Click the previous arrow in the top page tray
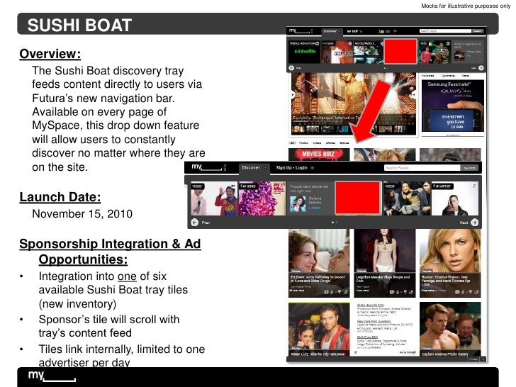Screen dimensions: 516x387 click(291, 68)
